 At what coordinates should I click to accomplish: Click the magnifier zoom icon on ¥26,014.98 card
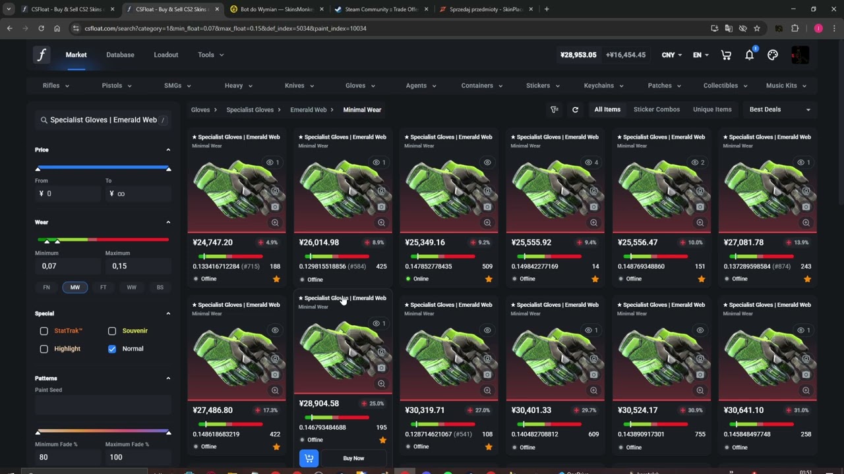tap(381, 223)
